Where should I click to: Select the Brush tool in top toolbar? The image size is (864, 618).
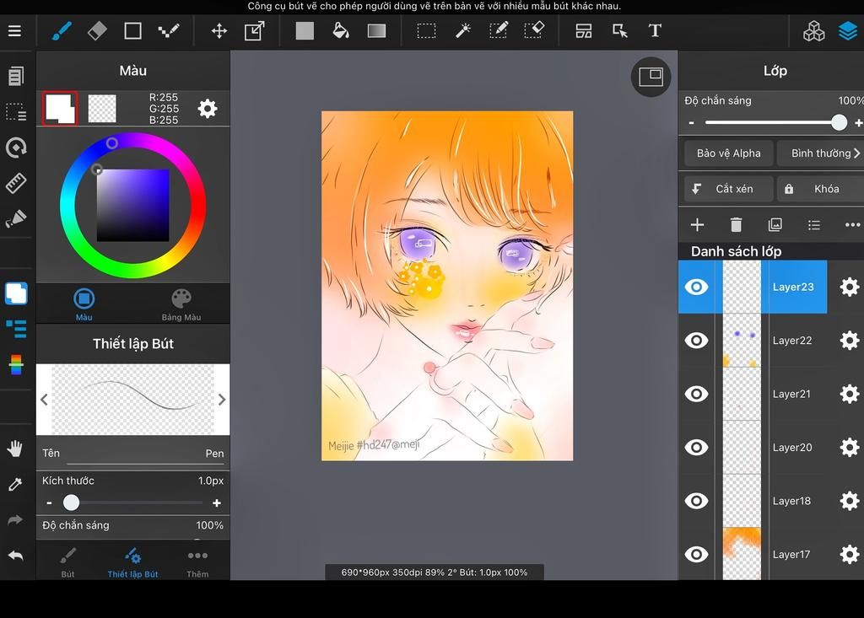[x=61, y=31]
